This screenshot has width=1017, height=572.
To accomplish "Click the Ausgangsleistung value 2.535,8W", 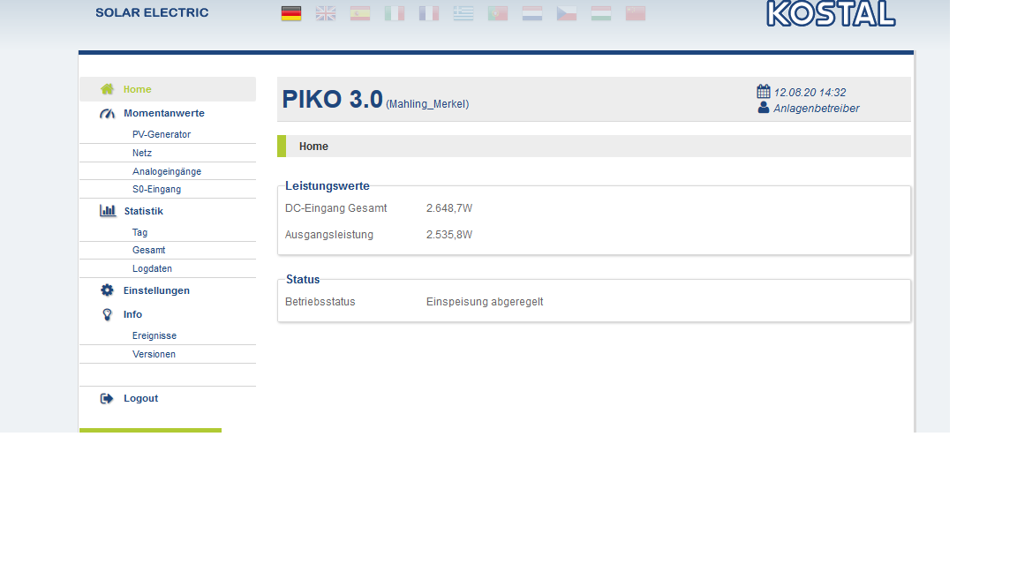I will pos(448,235).
